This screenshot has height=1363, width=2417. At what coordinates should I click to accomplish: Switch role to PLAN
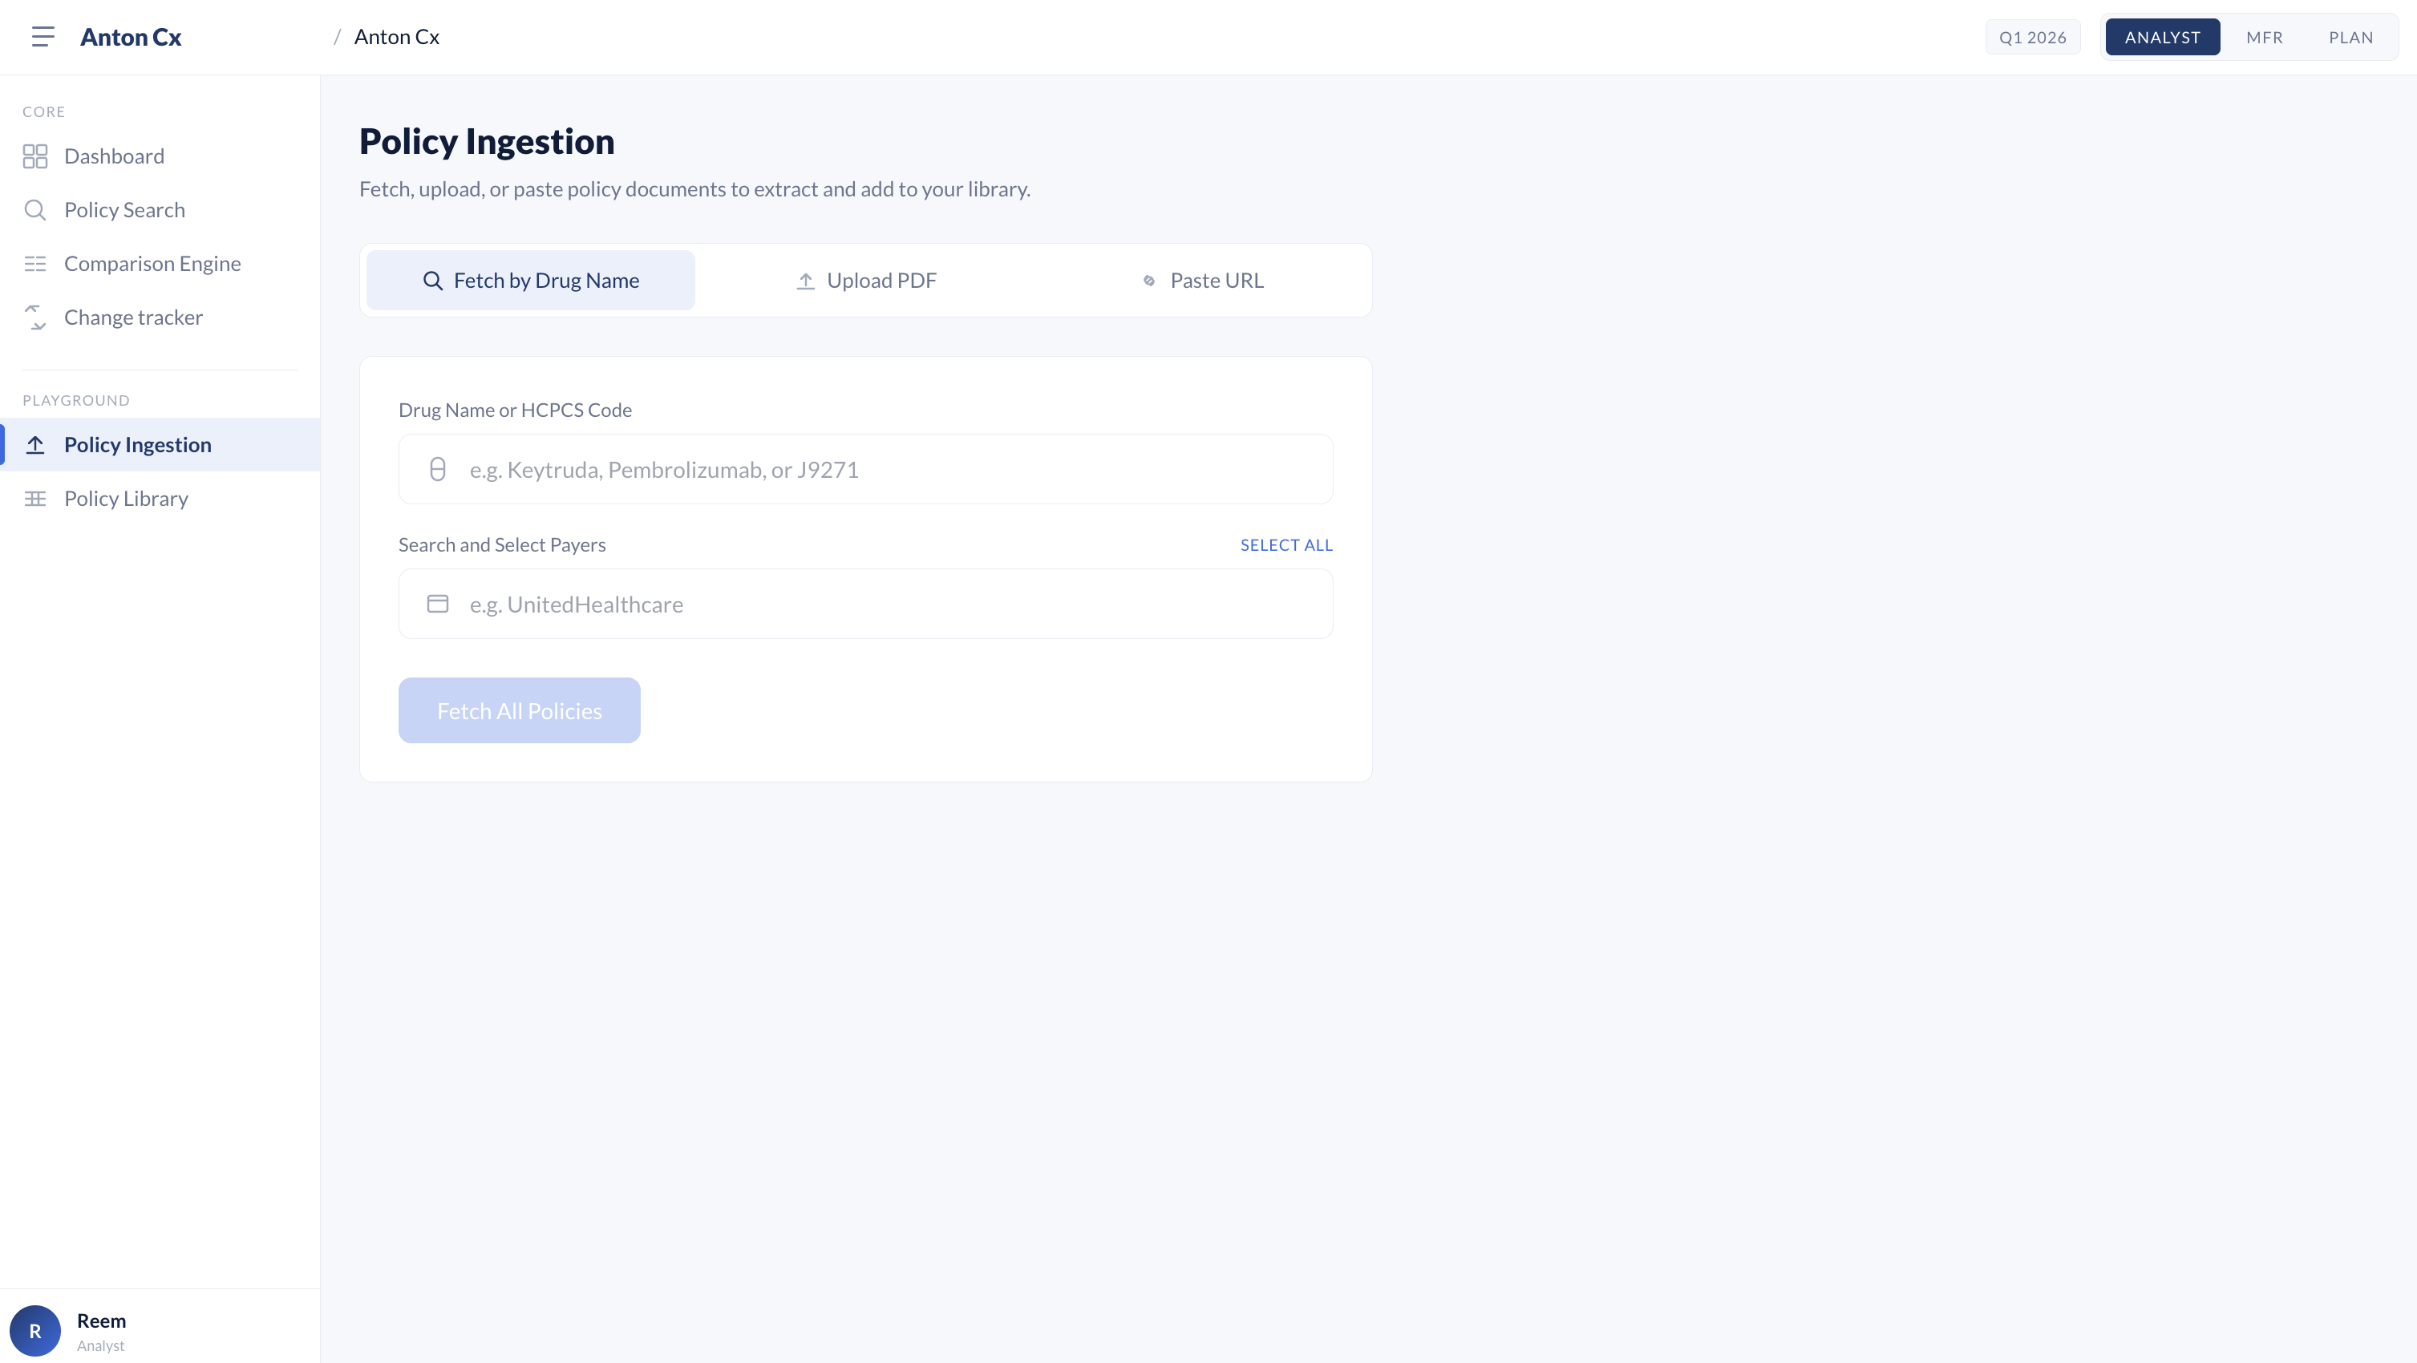tap(2350, 38)
